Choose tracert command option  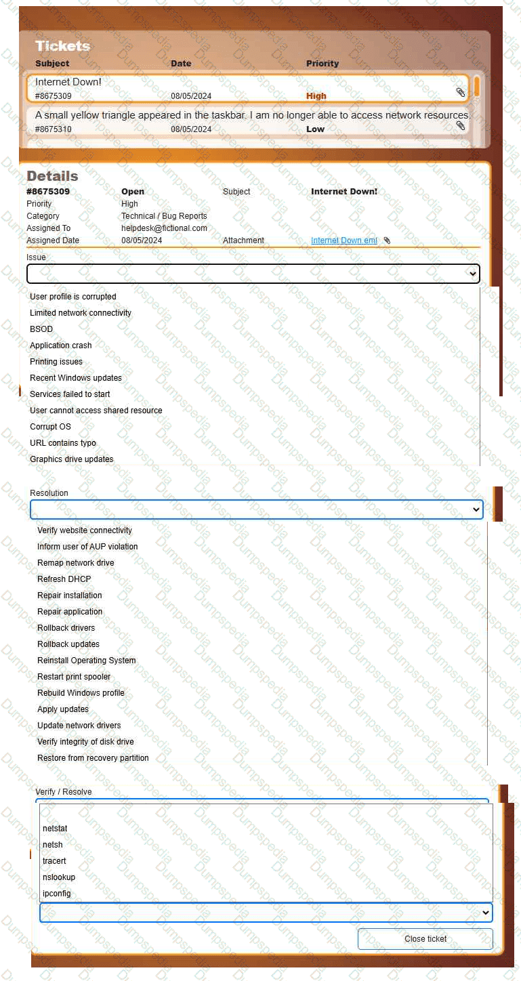(x=54, y=861)
